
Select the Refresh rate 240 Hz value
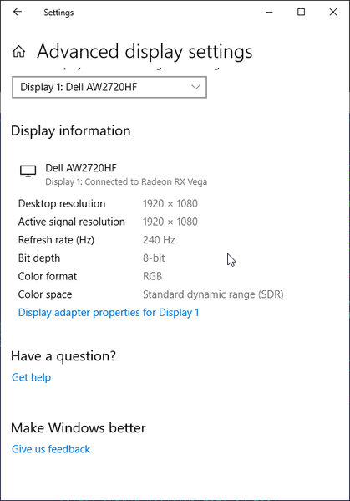point(159,240)
